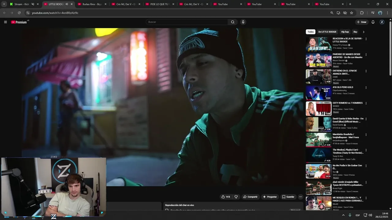Open Mike Tyson video thumbnail
The height and width of the screenshot is (220, 392).
tap(318, 188)
